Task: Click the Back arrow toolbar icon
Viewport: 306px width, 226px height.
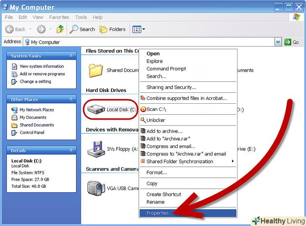Action: click(x=9, y=29)
